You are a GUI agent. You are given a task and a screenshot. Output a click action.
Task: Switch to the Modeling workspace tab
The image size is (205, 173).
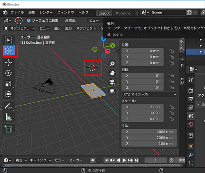pos(123,13)
